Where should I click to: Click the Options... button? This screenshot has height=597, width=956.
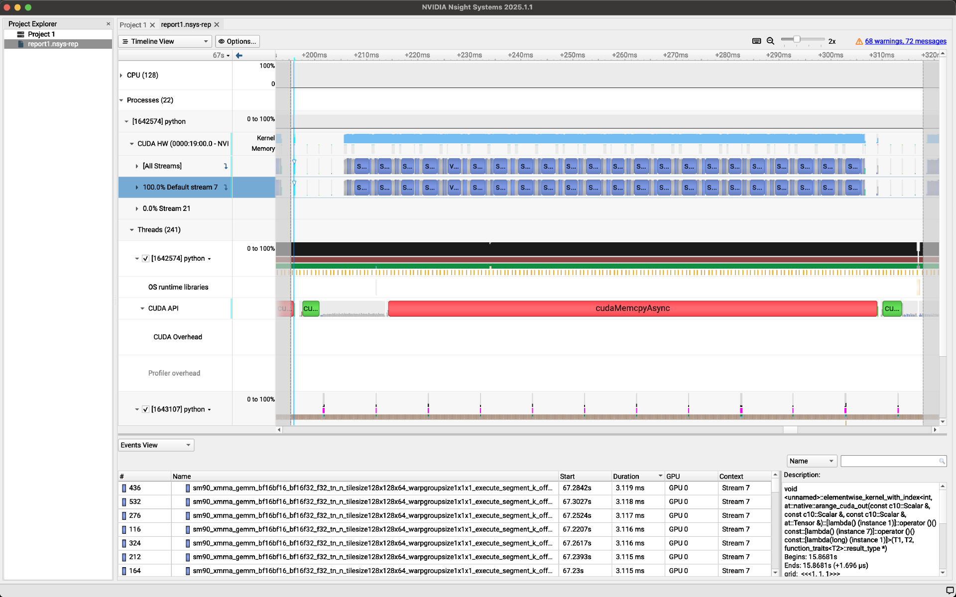238,41
